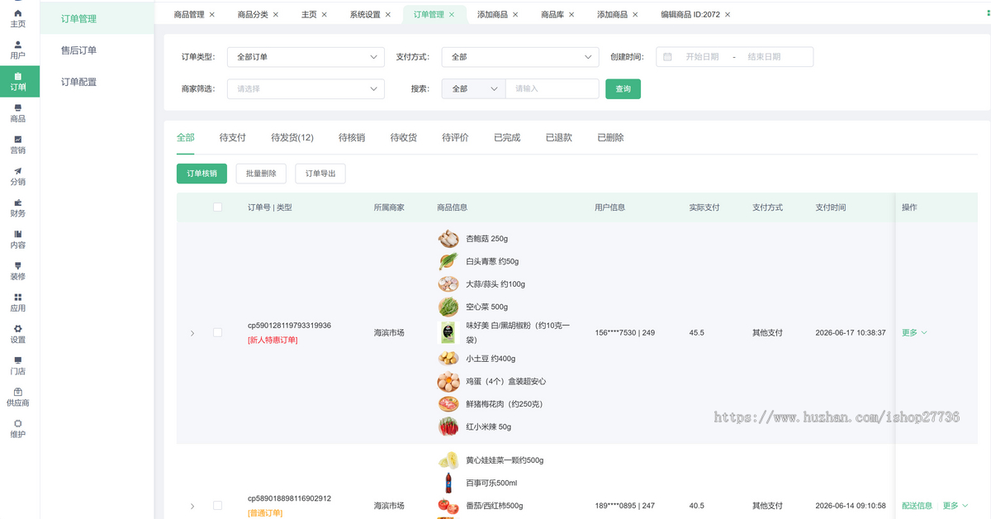Screen dimensions: 991x519
Task: Open the 支付方式 dropdown
Action: pyautogui.click(x=520, y=57)
